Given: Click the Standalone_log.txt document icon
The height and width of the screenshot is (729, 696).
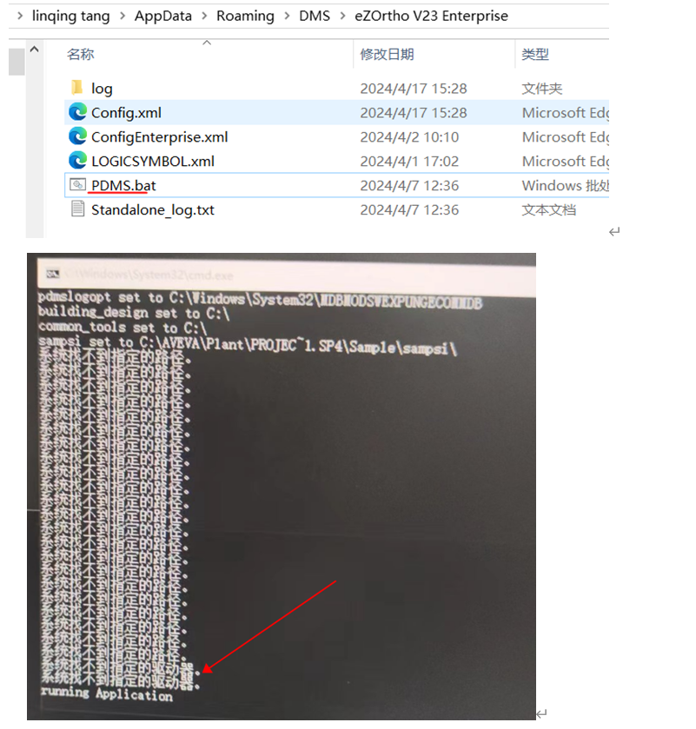Looking at the screenshot, I should coord(77,209).
